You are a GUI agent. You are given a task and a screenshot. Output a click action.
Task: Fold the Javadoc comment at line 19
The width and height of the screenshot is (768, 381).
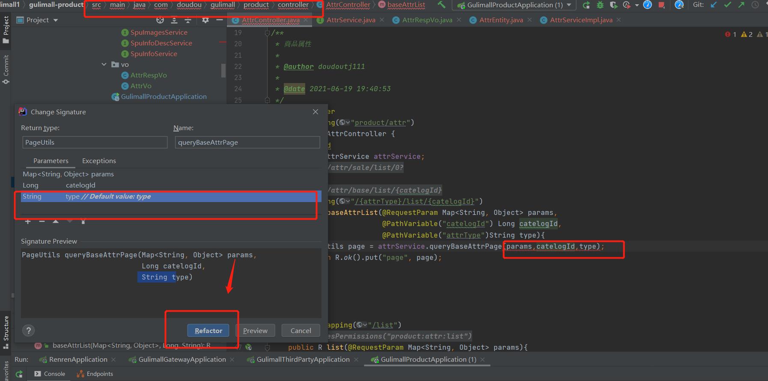[267, 33]
